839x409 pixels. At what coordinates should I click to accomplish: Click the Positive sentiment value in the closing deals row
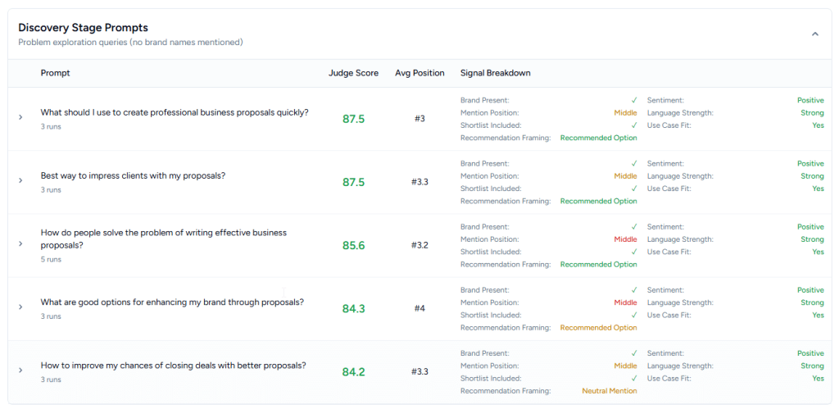click(x=810, y=353)
